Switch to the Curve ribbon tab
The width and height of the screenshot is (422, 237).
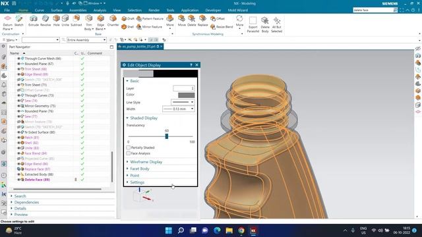tap(40, 11)
